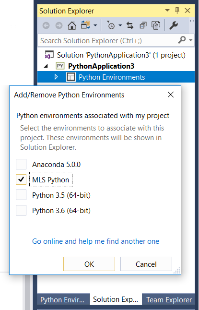Switch to the Solution Exp... tab
The image size is (199, 310).
tap(116, 299)
